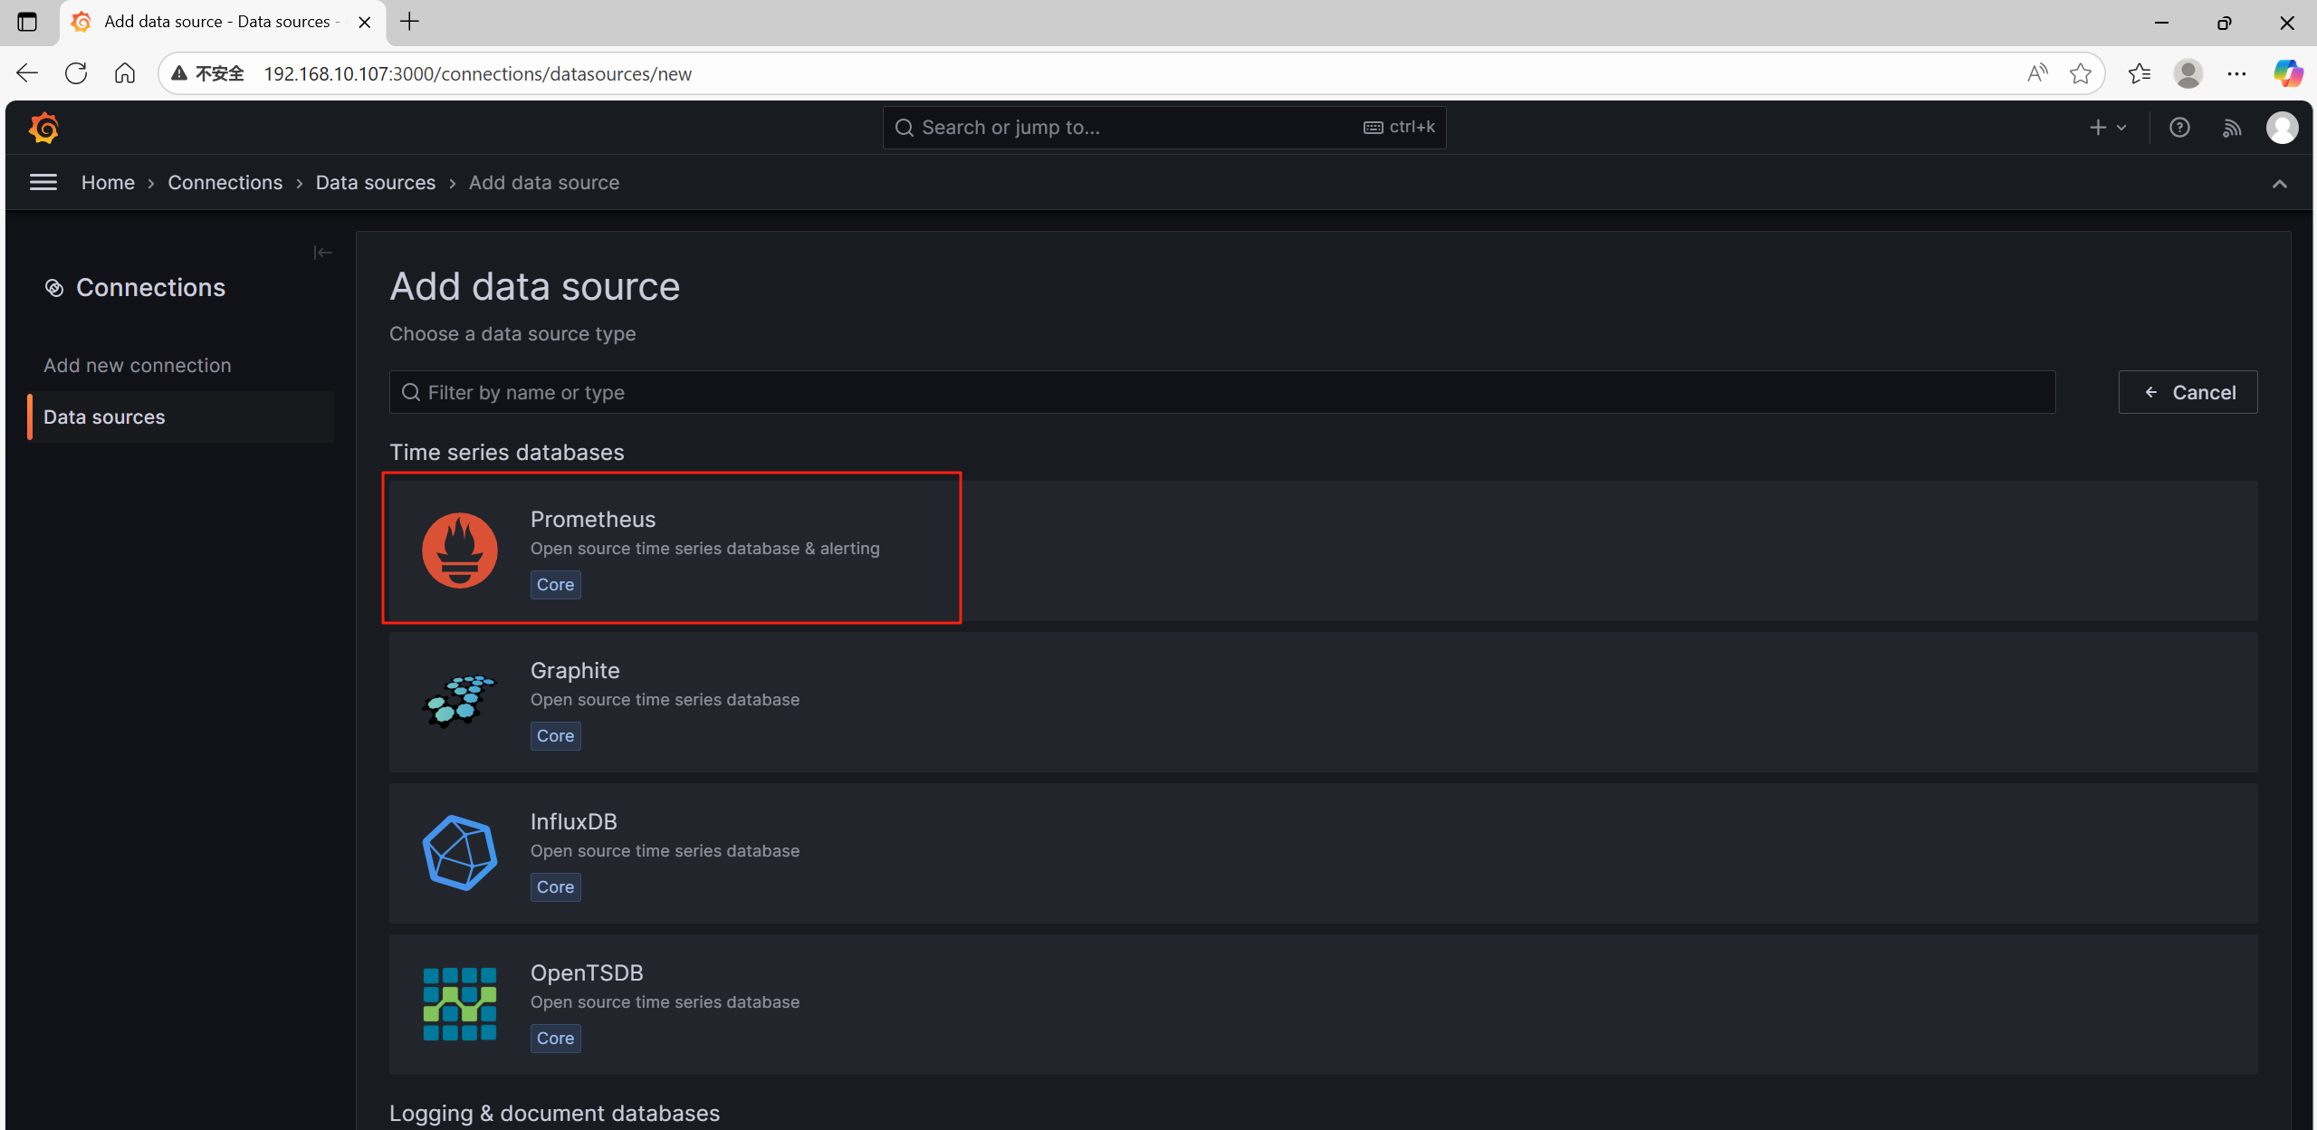Viewport: 2317px width, 1130px height.
Task: Add page to favorites star icon
Action: pyautogui.click(x=2081, y=73)
